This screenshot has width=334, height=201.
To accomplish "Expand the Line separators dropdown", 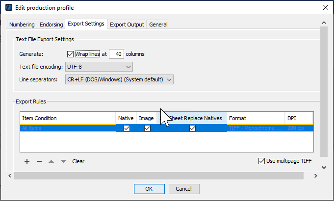I will [x=119, y=79].
